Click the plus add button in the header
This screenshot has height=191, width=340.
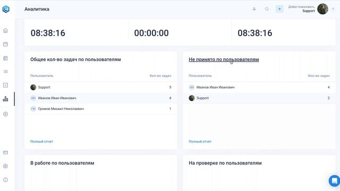[279, 9]
